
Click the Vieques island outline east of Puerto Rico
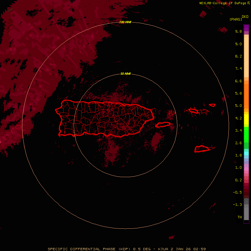(163, 125)
